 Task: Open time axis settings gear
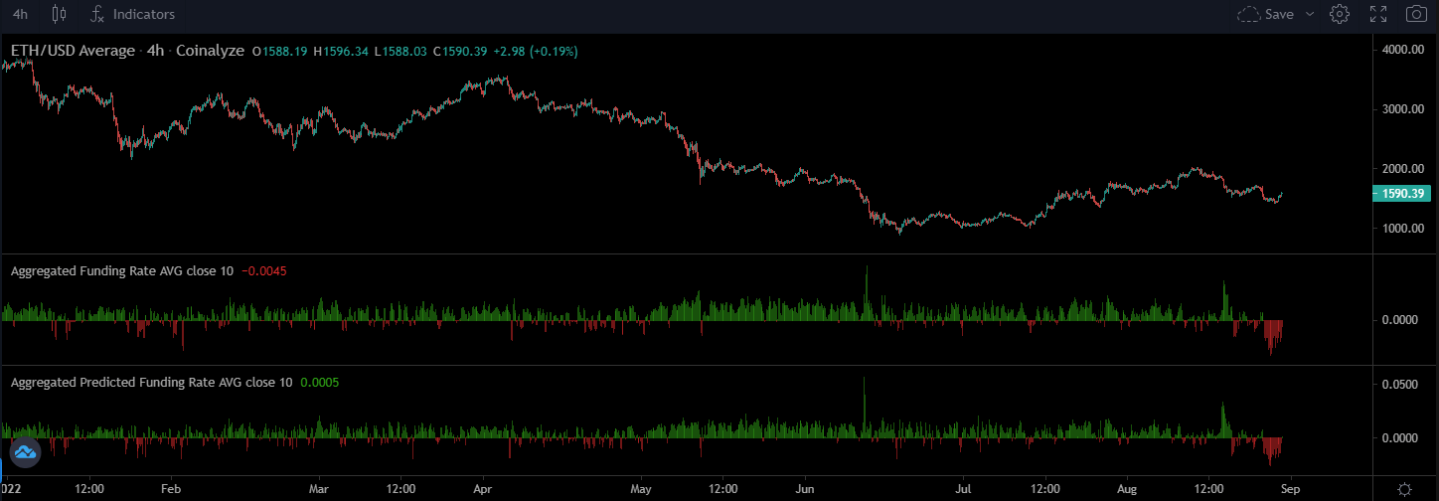1404,489
